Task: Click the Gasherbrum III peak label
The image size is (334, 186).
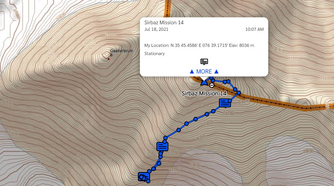Action: click(x=121, y=53)
